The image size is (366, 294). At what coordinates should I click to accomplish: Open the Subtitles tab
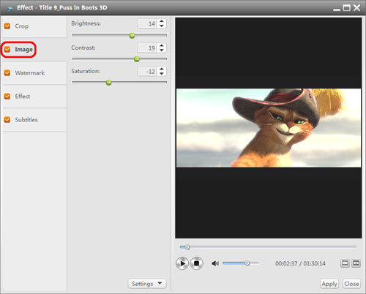(x=34, y=120)
